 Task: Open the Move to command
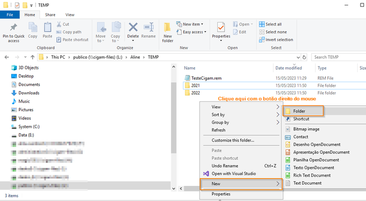pyautogui.click(x=101, y=33)
